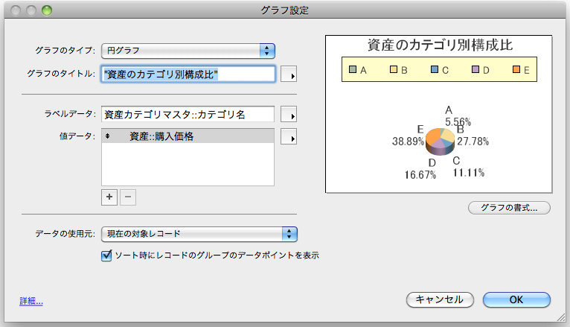570x327 pixels.
Task: Open the 詳細... link
Action: (31, 302)
